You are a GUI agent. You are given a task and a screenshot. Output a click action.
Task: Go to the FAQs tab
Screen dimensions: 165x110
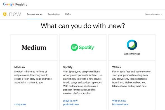[x=68, y=14]
